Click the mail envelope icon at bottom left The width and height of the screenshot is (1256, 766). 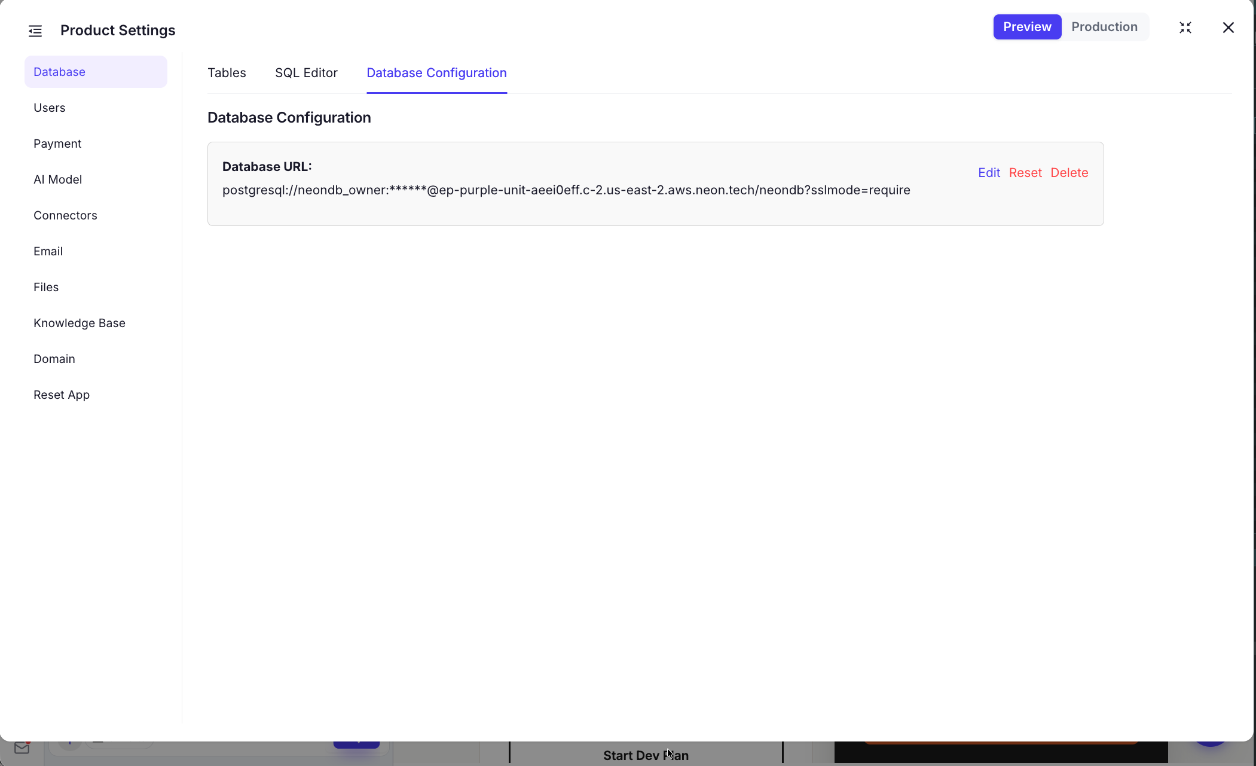tap(22, 748)
